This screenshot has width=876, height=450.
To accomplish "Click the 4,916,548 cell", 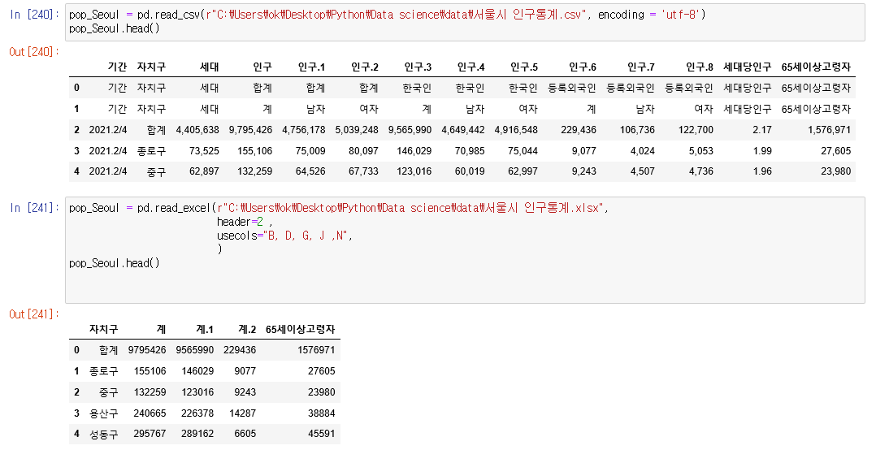I will click(516, 130).
